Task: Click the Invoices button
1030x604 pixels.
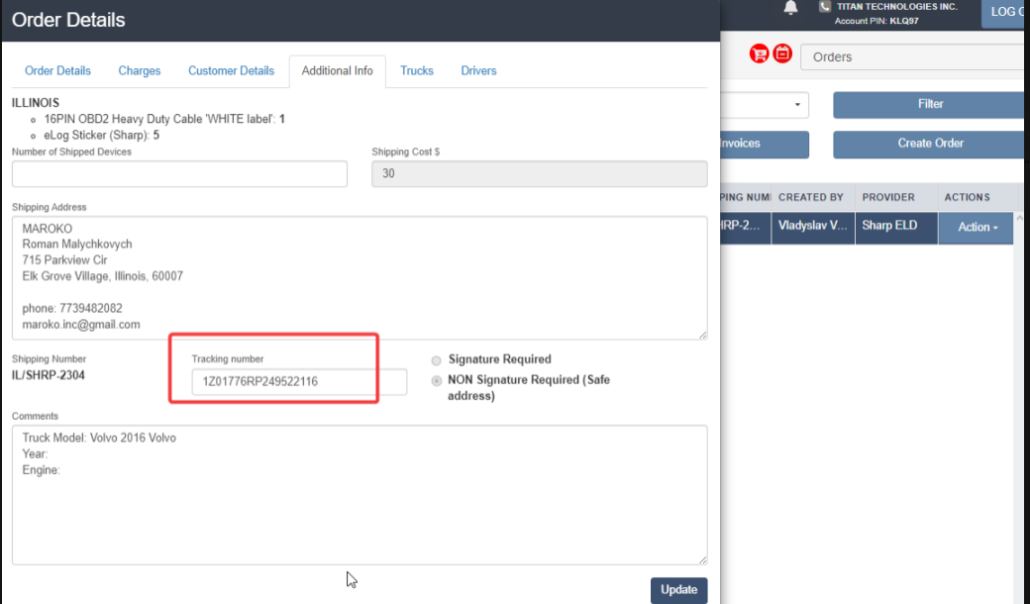Action: coord(765,144)
